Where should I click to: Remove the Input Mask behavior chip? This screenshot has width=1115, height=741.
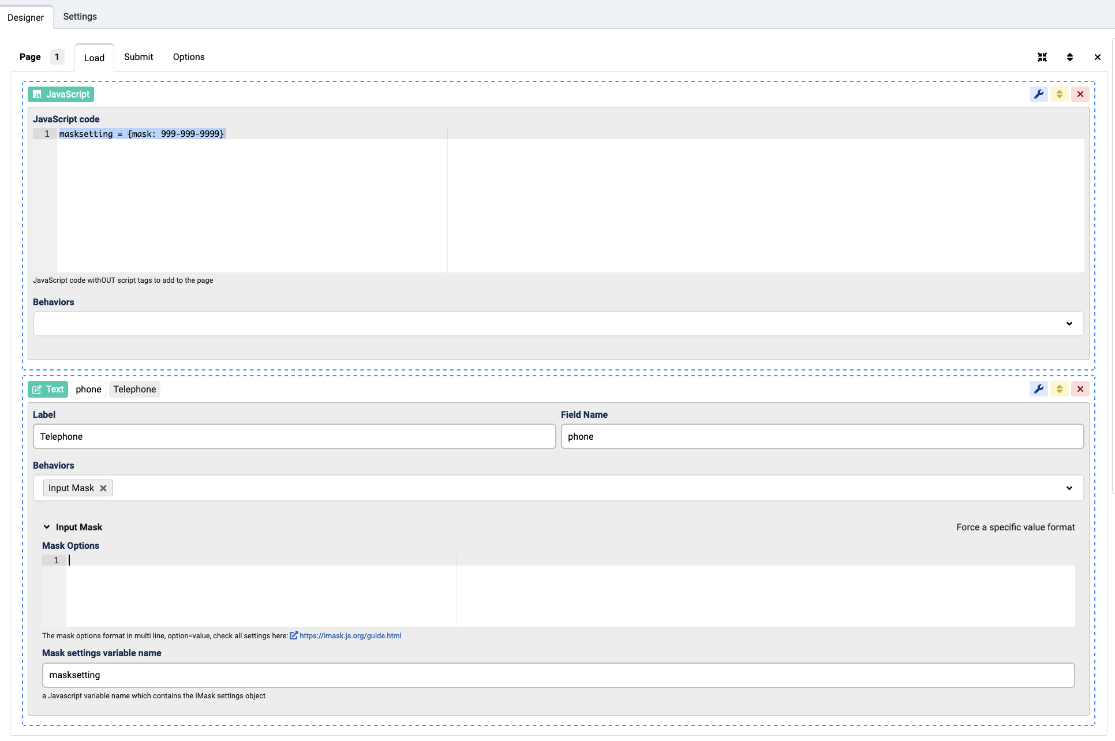tap(103, 488)
